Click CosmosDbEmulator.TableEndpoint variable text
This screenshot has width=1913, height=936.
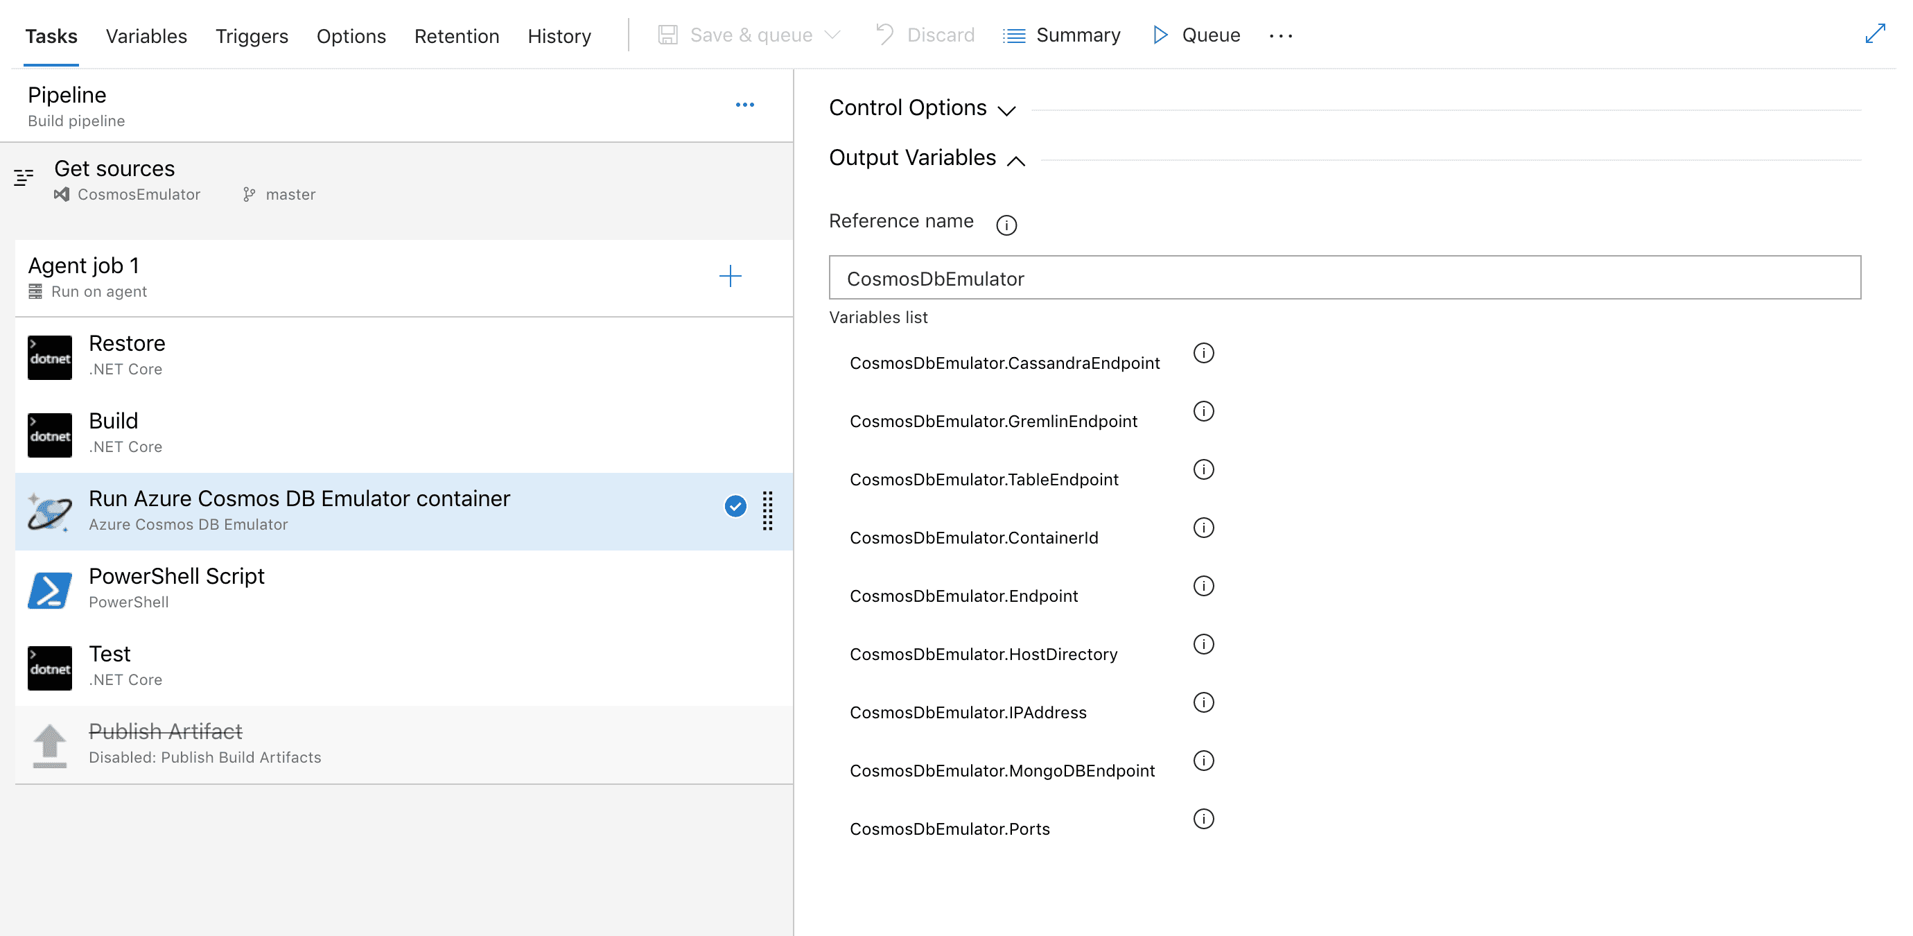[x=984, y=480]
